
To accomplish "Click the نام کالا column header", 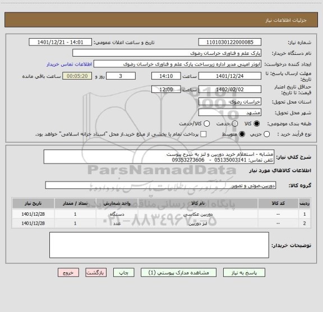I will [198, 203].
